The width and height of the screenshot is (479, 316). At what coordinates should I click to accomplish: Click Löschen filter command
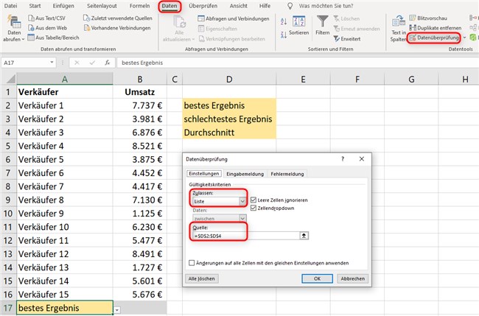pos(346,18)
